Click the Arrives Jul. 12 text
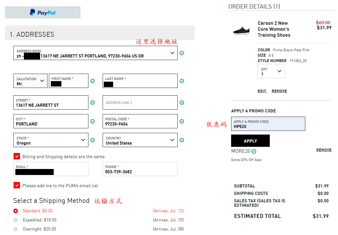This screenshot has height=235, width=338. tap(168, 211)
